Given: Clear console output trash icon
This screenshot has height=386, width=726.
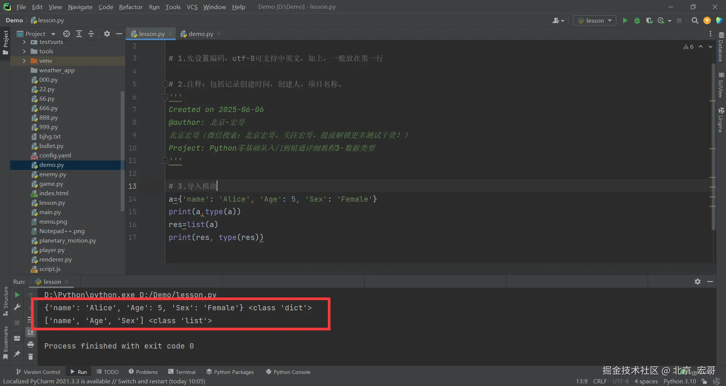Looking at the screenshot, I should (31, 356).
